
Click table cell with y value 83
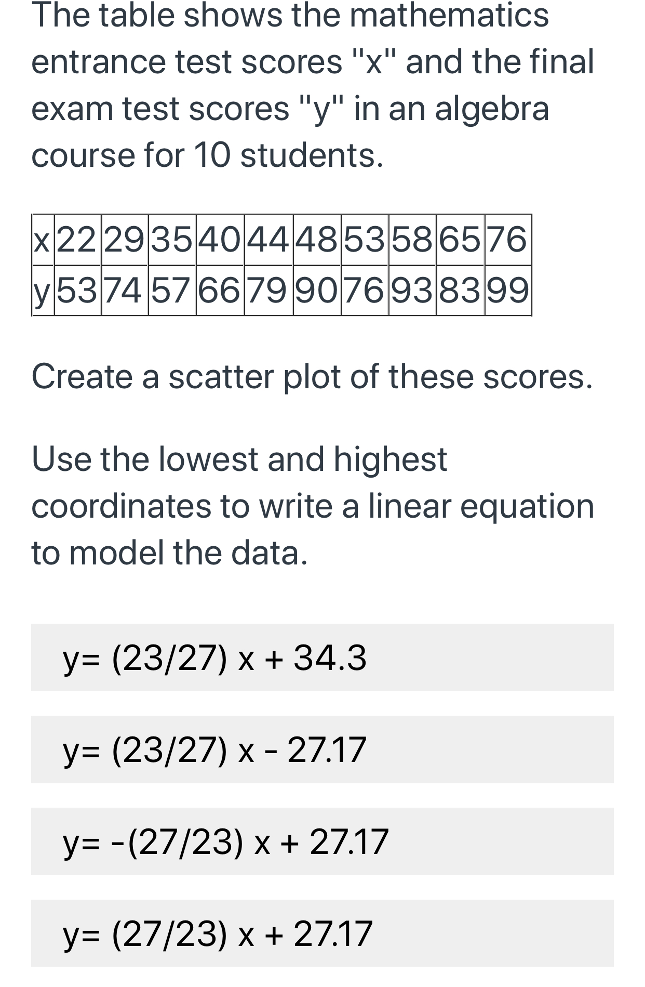coord(460,290)
